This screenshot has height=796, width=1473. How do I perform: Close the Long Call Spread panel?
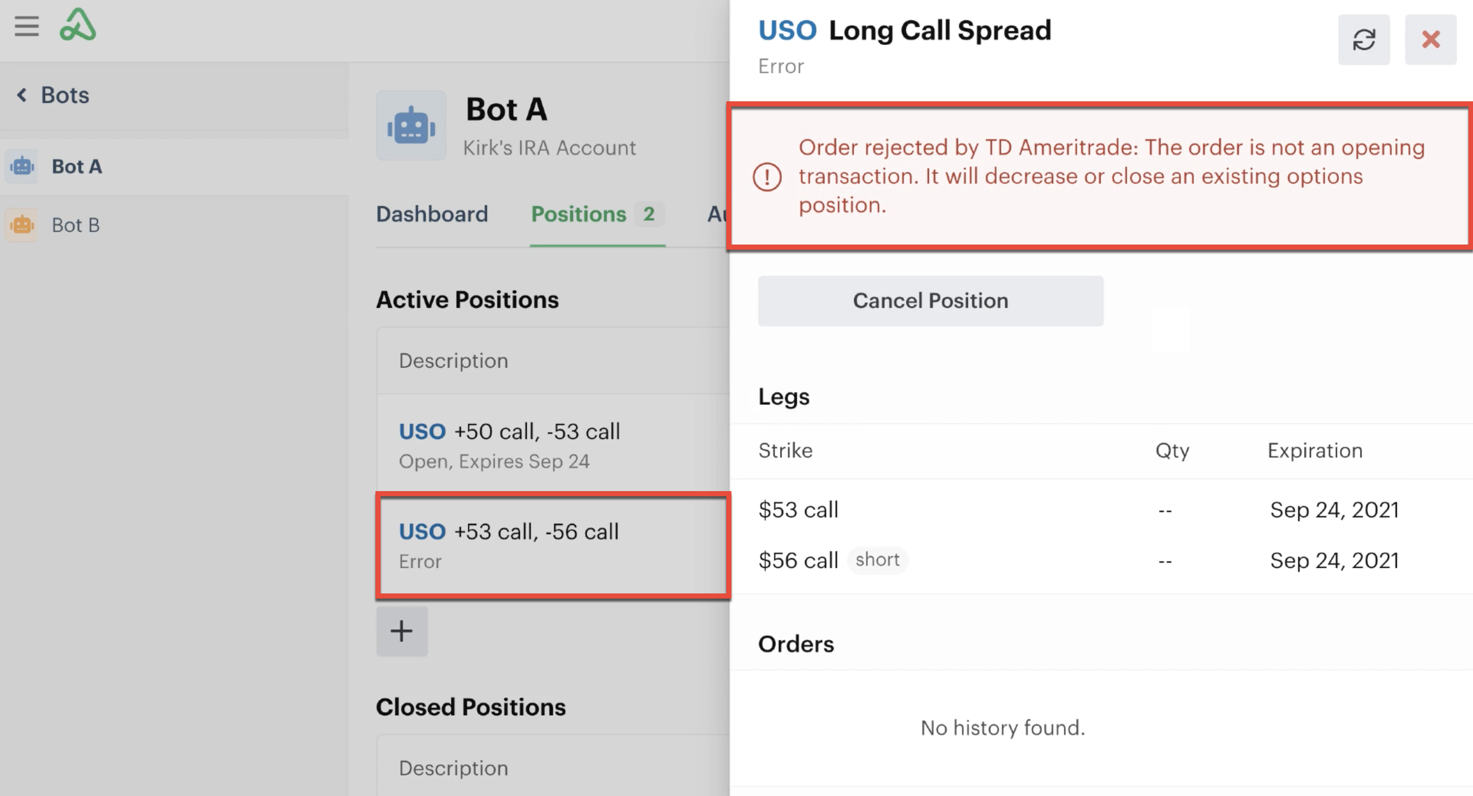pyautogui.click(x=1430, y=39)
